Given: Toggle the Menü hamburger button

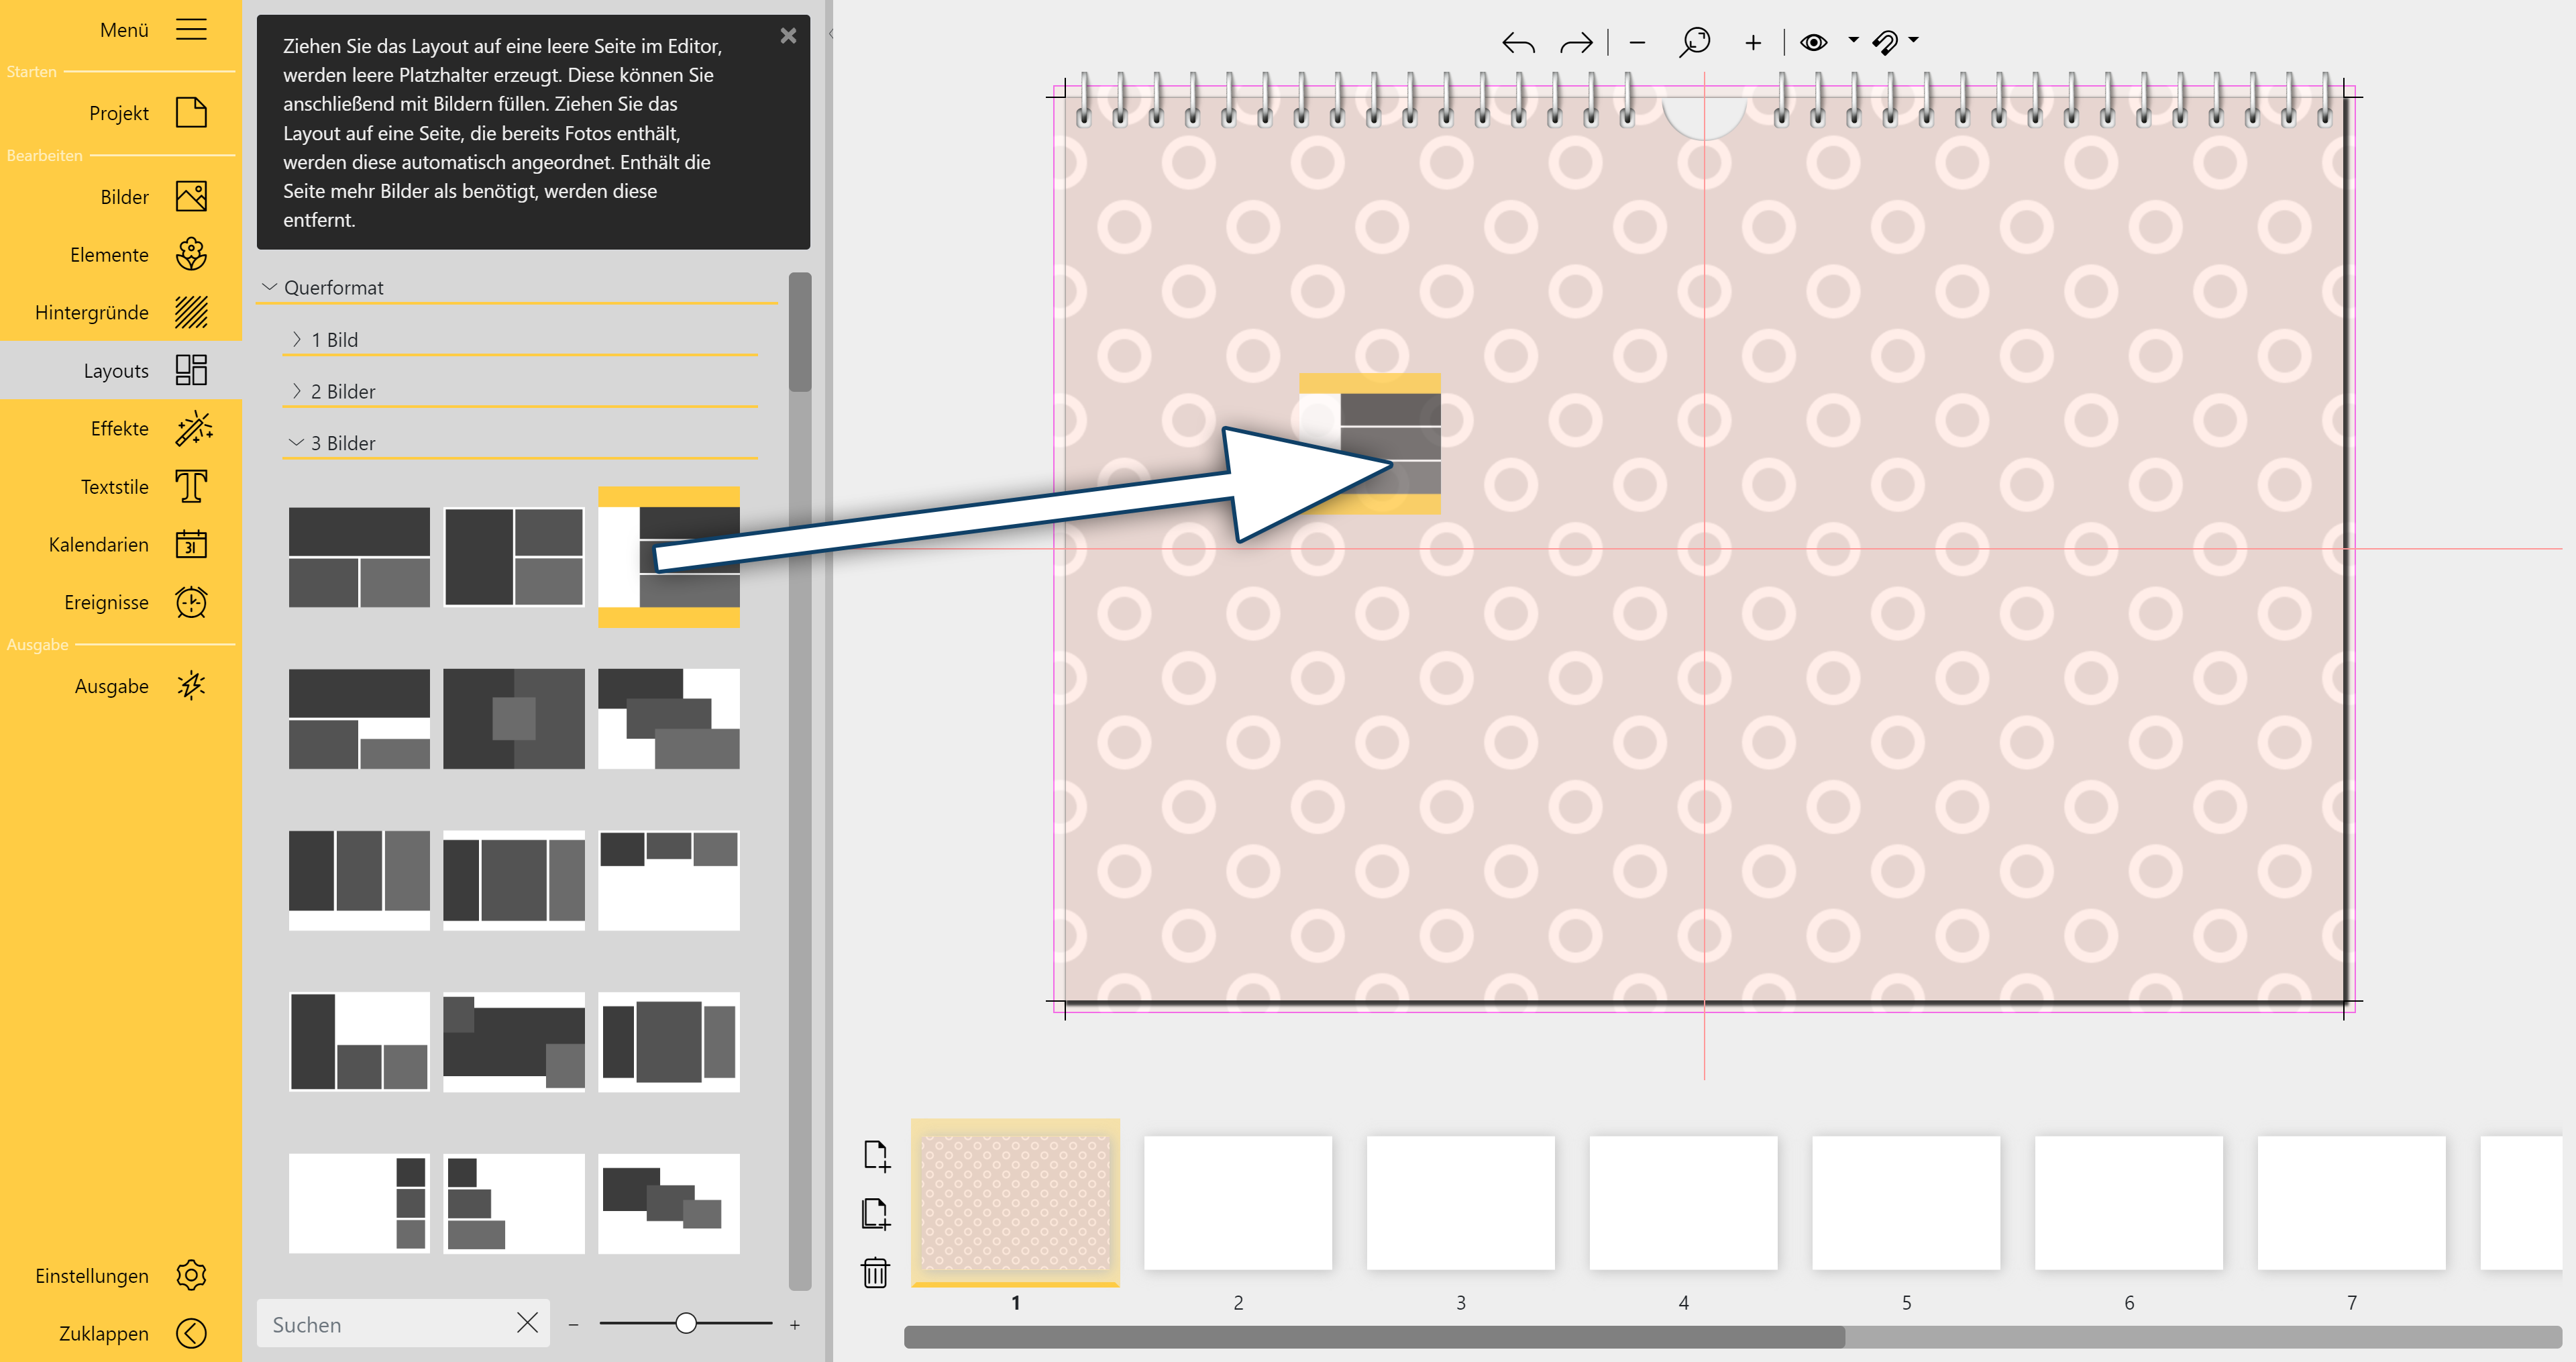Looking at the screenshot, I should 190,29.
